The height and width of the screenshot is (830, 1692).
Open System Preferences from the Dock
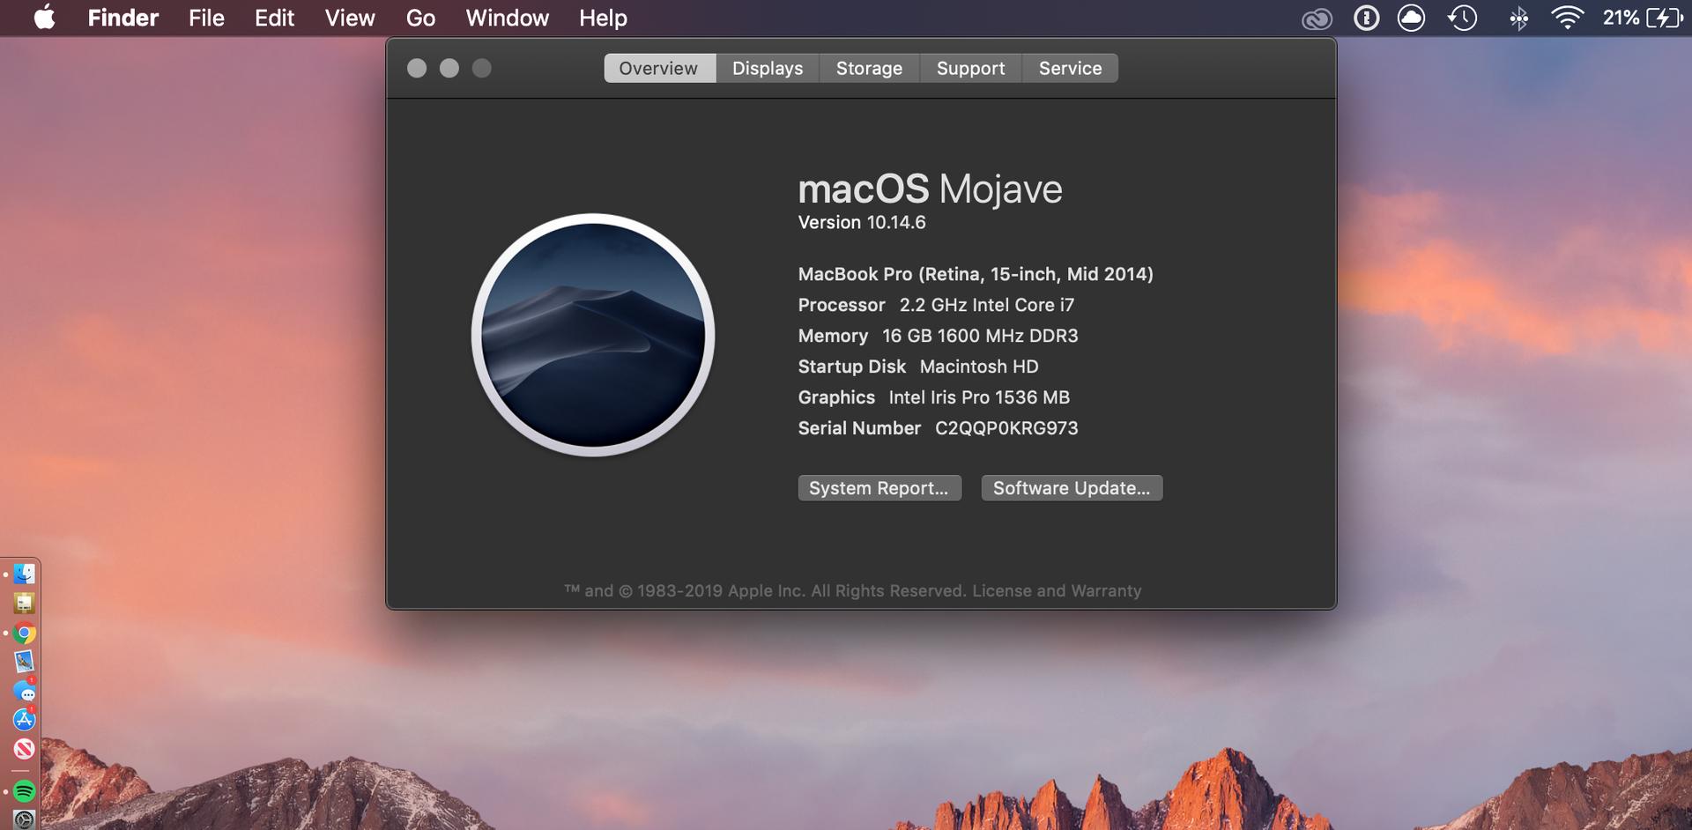pyautogui.click(x=24, y=820)
